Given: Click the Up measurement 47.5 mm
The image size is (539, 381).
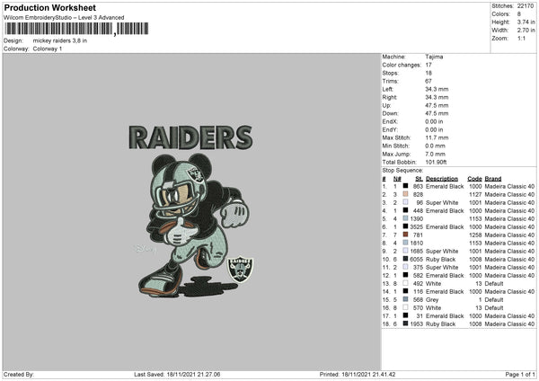Looking at the screenshot, I should 437,105.
